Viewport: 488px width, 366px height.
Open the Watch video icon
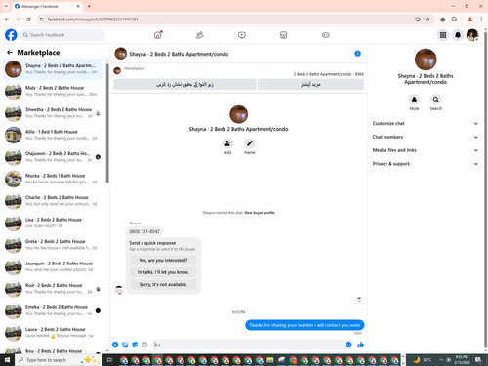(x=242, y=35)
